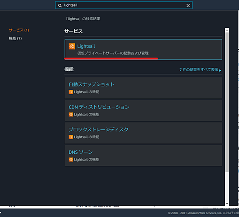Open CDN ディストリビューション feature
The height and width of the screenshot is (217, 239).
tap(99, 107)
